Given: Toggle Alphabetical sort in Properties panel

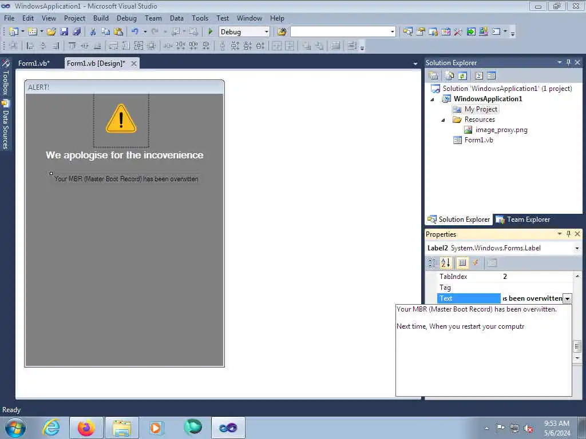Looking at the screenshot, I should pos(445,263).
